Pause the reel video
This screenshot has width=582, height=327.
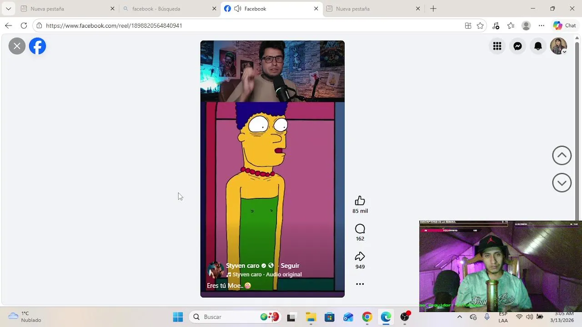click(x=272, y=169)
